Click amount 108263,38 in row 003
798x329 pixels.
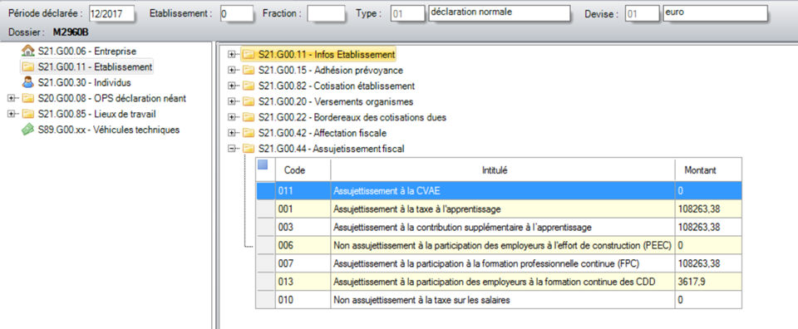point(708,227)
